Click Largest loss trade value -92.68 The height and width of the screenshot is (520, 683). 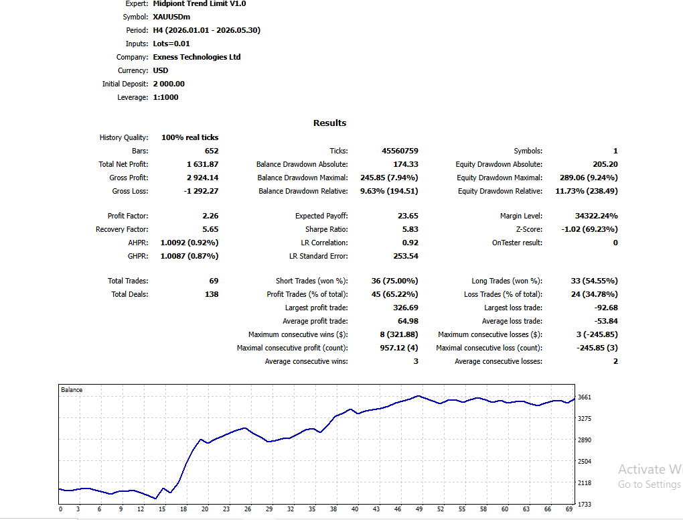(x=607, y=308)
